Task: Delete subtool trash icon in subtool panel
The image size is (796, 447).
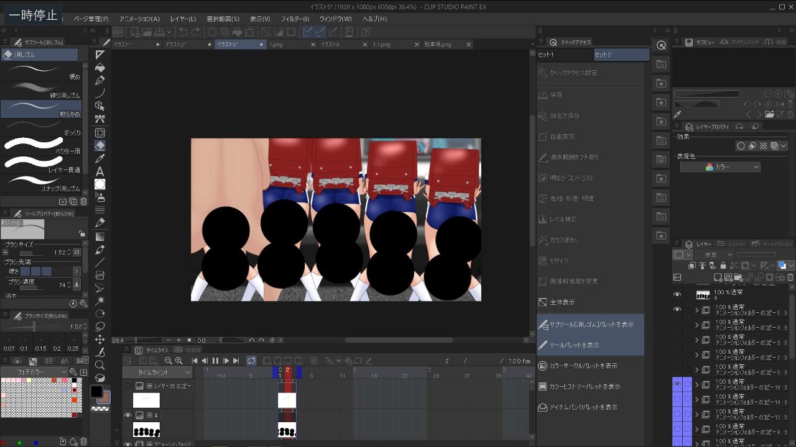Action: pos(83,201)
